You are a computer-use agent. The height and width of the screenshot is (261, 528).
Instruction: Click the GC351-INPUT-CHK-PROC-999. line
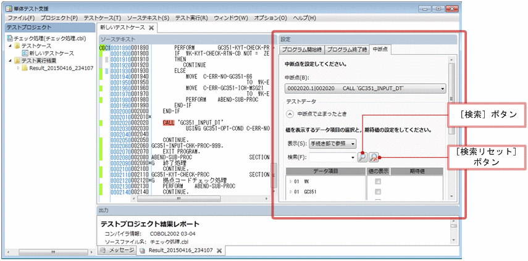coord(188,146)
